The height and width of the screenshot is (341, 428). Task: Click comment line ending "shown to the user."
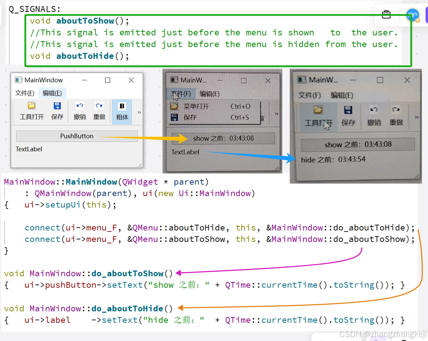pos(214,33)
